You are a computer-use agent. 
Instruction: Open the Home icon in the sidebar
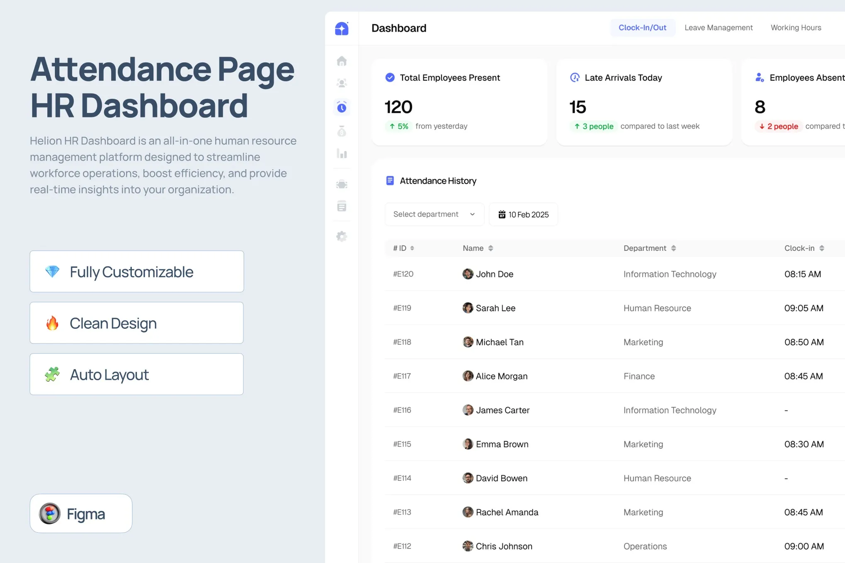pyautogui.click(x=342, y=61)
